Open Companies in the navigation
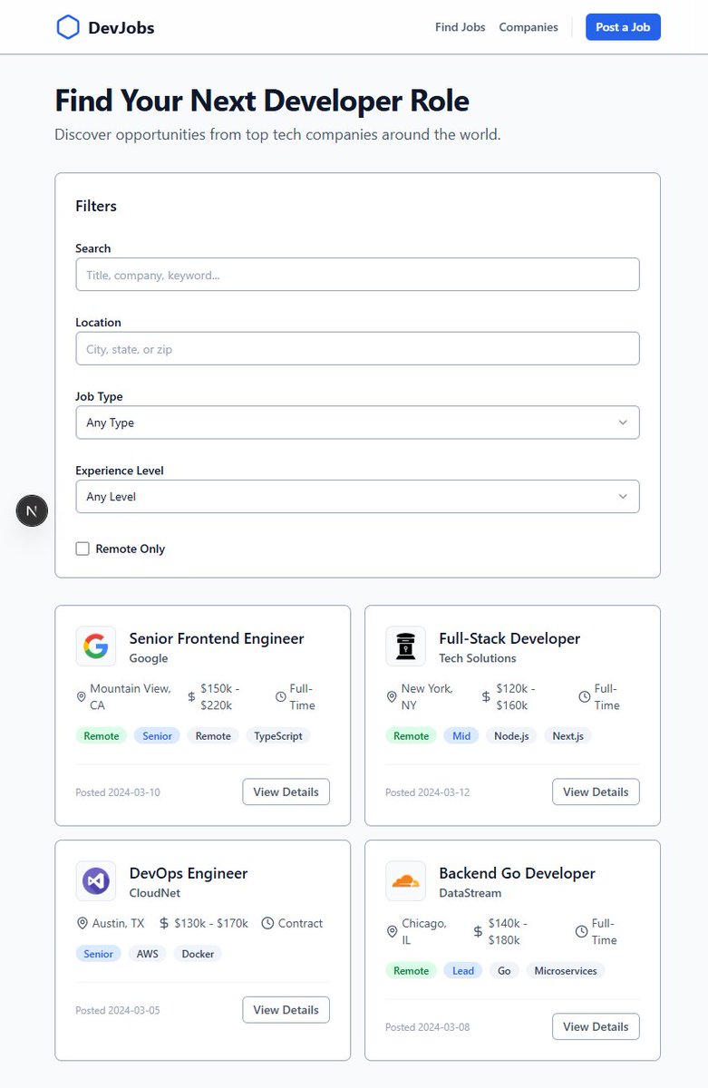The height and width of the screenshot is (1088, 708). (529, 27)
